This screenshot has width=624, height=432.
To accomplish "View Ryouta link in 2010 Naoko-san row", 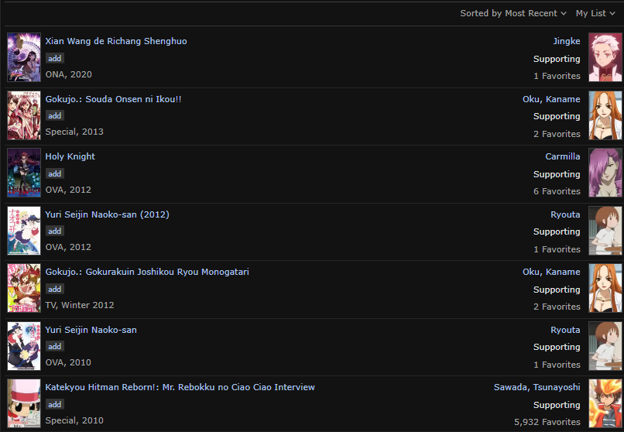I will pos(565,330).
